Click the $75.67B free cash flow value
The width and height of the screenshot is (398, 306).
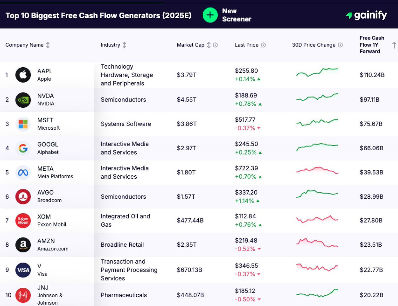[371, 124]
